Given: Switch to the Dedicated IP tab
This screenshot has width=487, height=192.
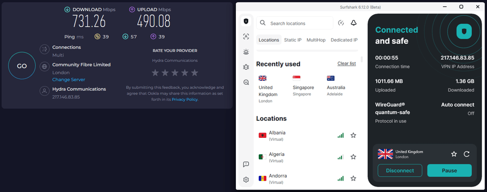Looking at the screenshot, I should click(344, 40).
